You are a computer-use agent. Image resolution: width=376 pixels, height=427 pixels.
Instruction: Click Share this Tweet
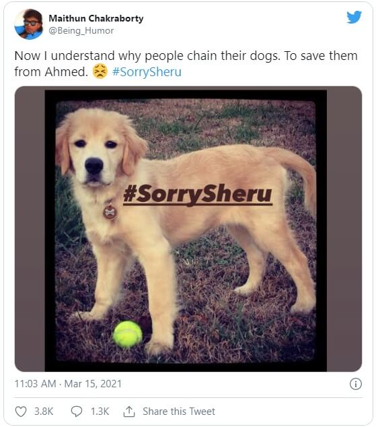click(179, 412)
